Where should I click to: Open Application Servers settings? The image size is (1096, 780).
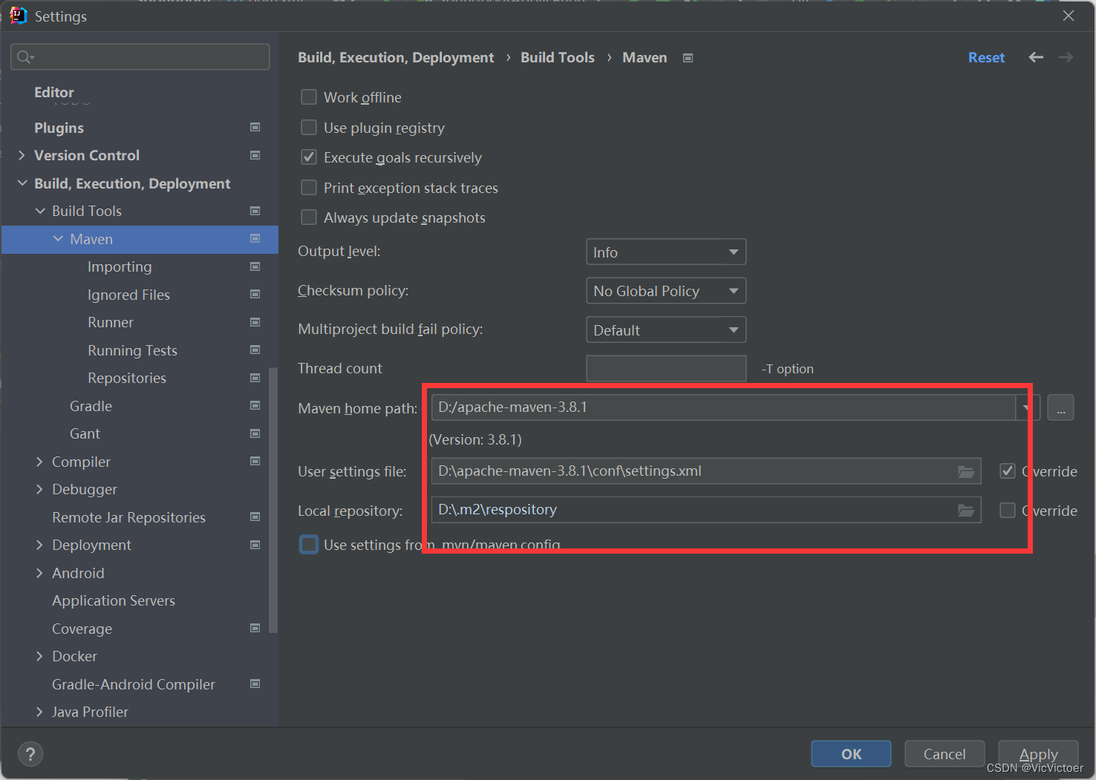(114, 600)
